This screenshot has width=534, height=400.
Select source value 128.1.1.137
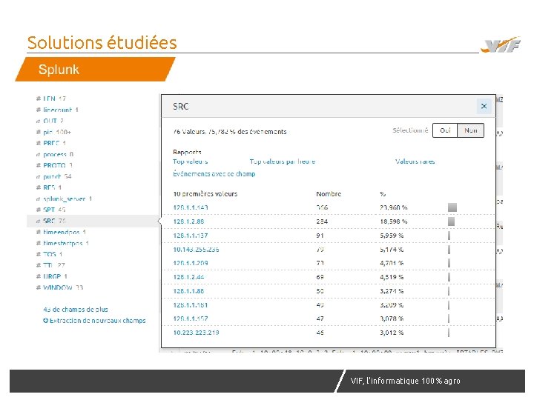191,236
